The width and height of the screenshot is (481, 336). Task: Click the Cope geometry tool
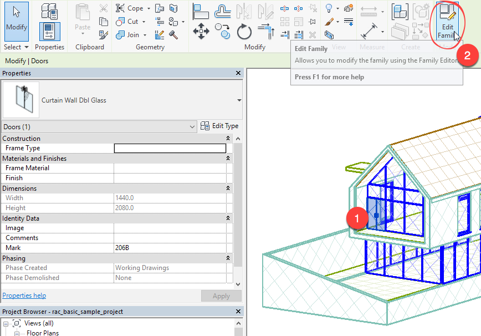click(130, 8)
